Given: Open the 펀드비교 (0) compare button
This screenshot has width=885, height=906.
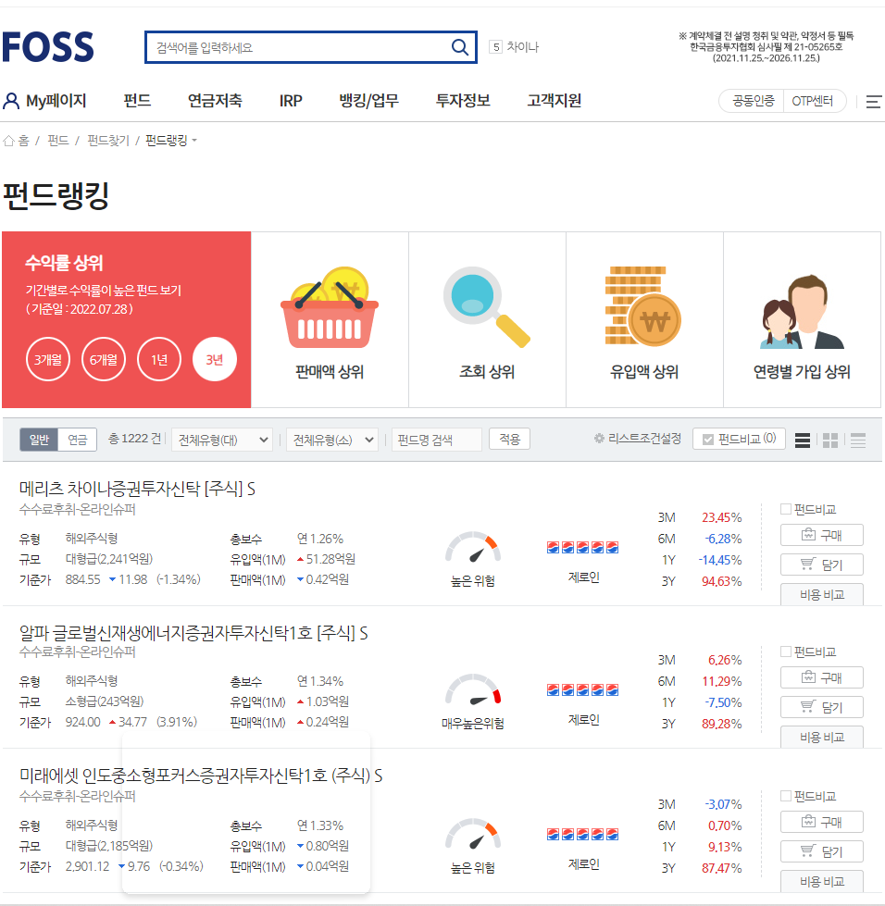Looking at the screenshot, I should 739,440.
